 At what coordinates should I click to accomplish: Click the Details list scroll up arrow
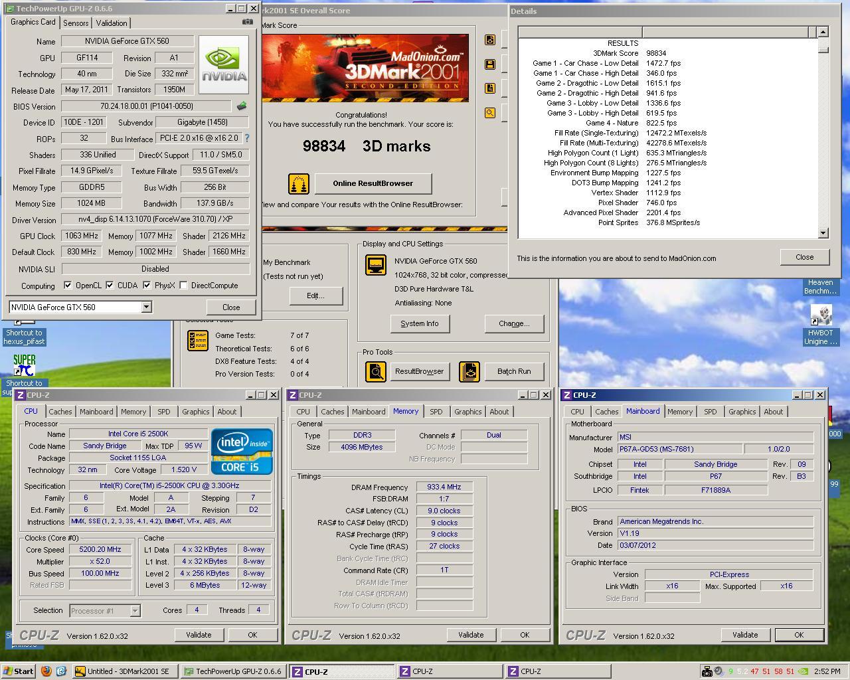click(x=823, y=32)
